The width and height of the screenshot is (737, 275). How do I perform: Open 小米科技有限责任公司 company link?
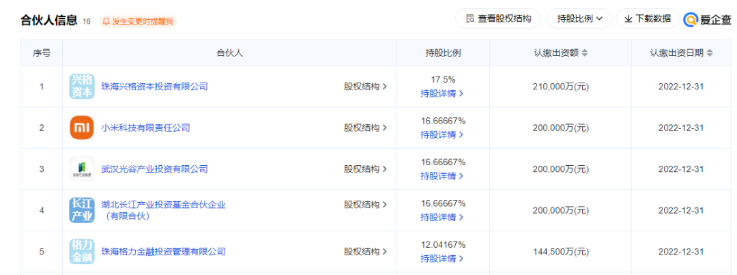(x=145, y=128)
